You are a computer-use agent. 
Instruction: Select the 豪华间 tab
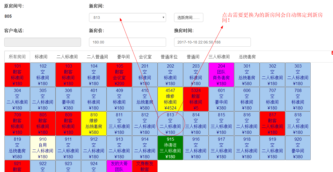[124, 57]
